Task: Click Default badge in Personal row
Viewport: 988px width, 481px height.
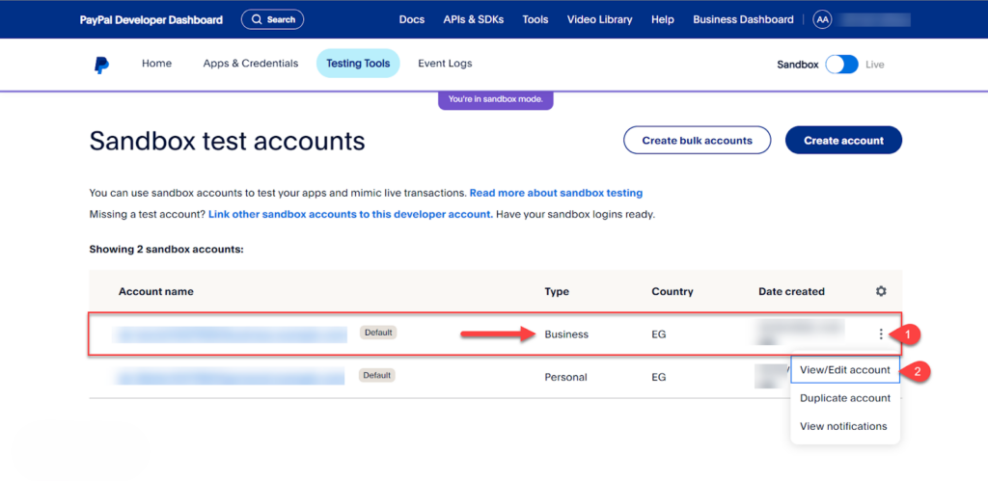Action: point(377,375)
